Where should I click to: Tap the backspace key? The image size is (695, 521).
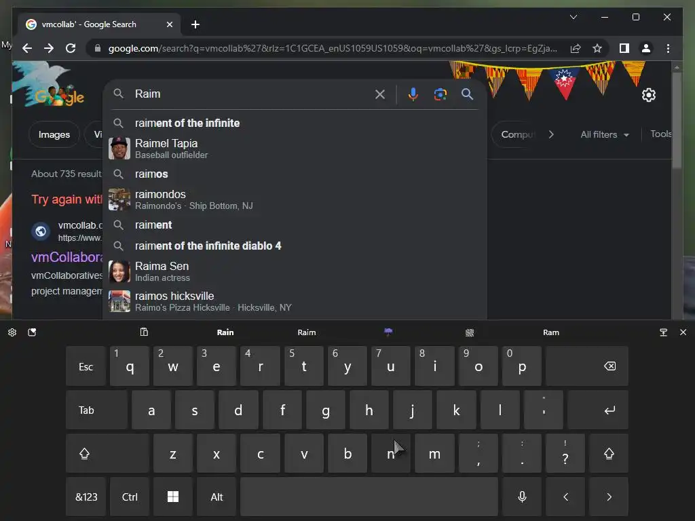point(587,366)
